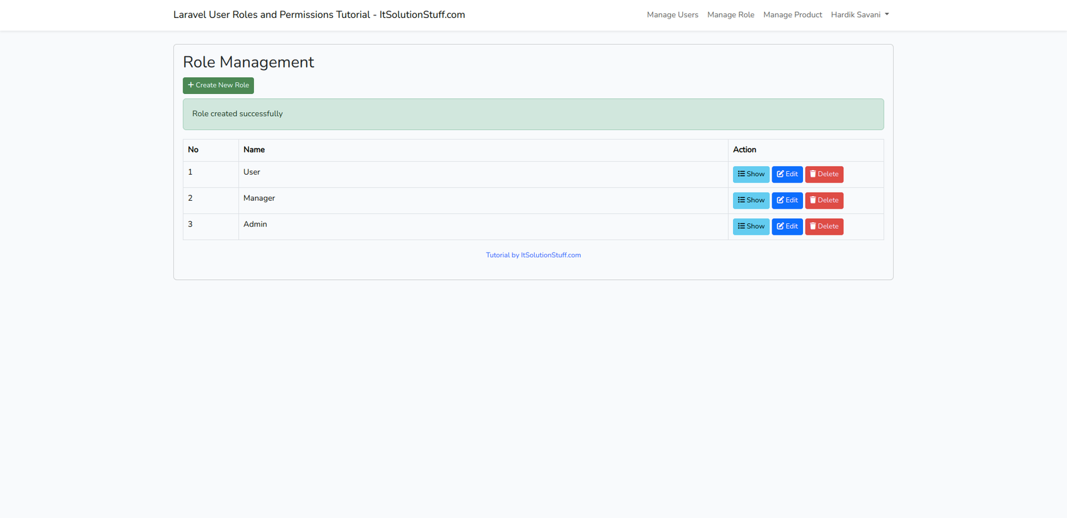Open the Tutorial by ItSolutionStuff.com link
1067x518 pixels.
[533, 255]
